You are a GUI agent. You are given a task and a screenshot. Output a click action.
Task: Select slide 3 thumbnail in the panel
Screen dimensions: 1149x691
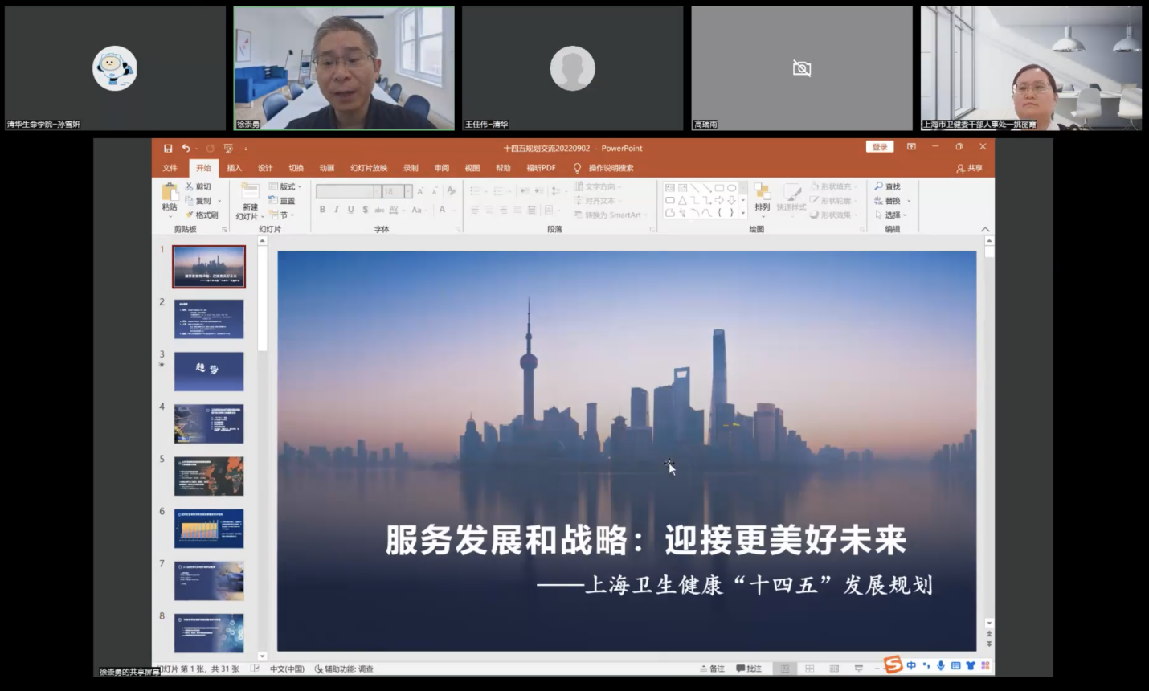point(209,371)
